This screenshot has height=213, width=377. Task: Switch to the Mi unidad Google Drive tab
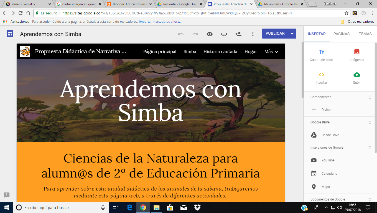click(281, 4)
